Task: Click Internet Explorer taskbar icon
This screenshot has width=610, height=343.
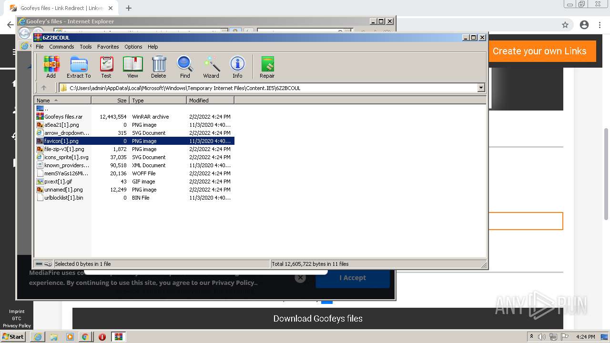Action: pyautogui.click(x=38, y=337)
